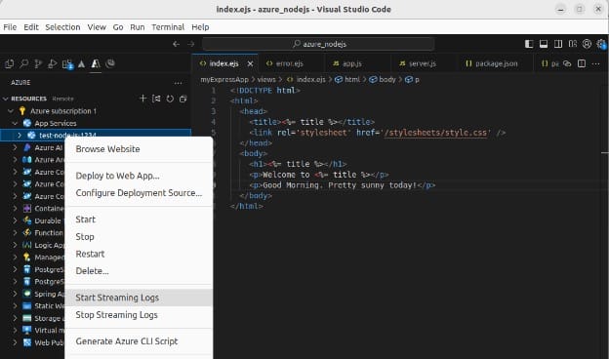Refresh the Azure Resources list
The height and width of the screenshot is (359, 609).
[170, 99]
